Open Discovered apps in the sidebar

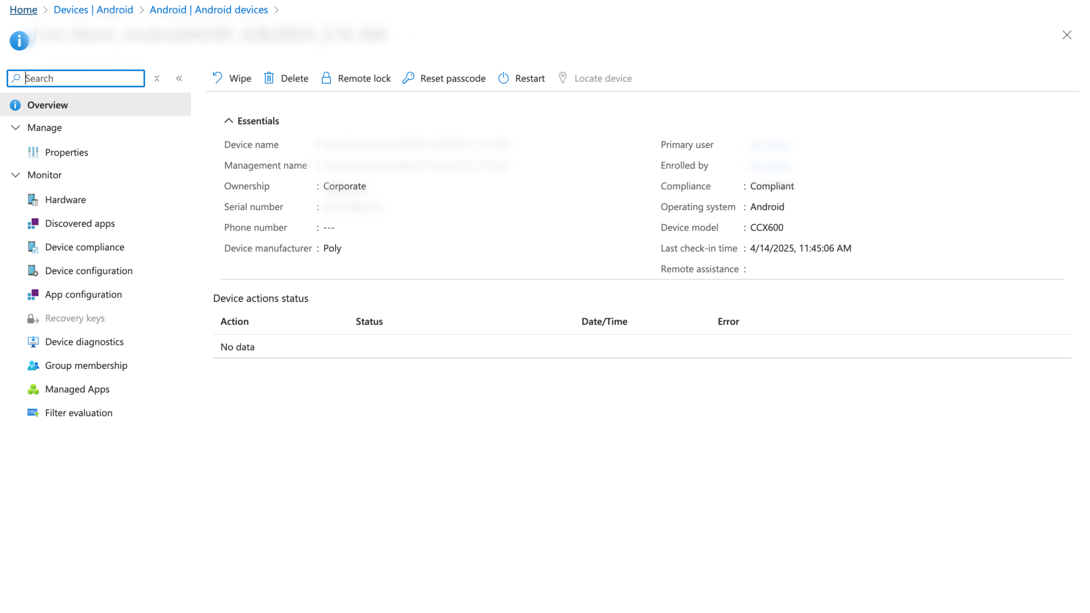coord(79,223)
